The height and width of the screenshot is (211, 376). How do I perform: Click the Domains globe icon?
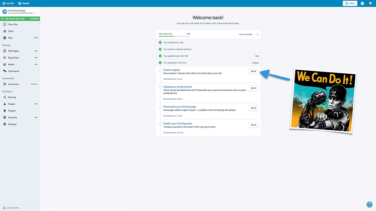(x=5, y=118)
